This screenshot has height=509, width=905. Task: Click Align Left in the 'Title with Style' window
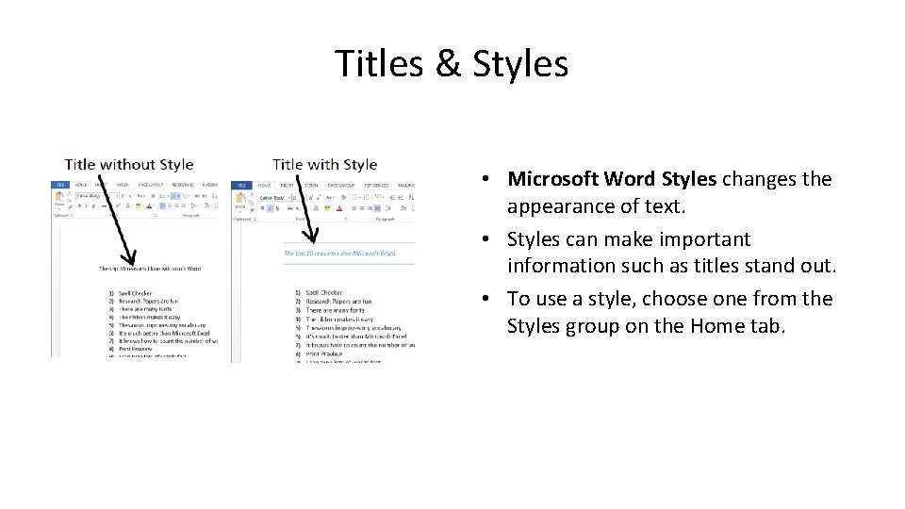pos(354,208)
